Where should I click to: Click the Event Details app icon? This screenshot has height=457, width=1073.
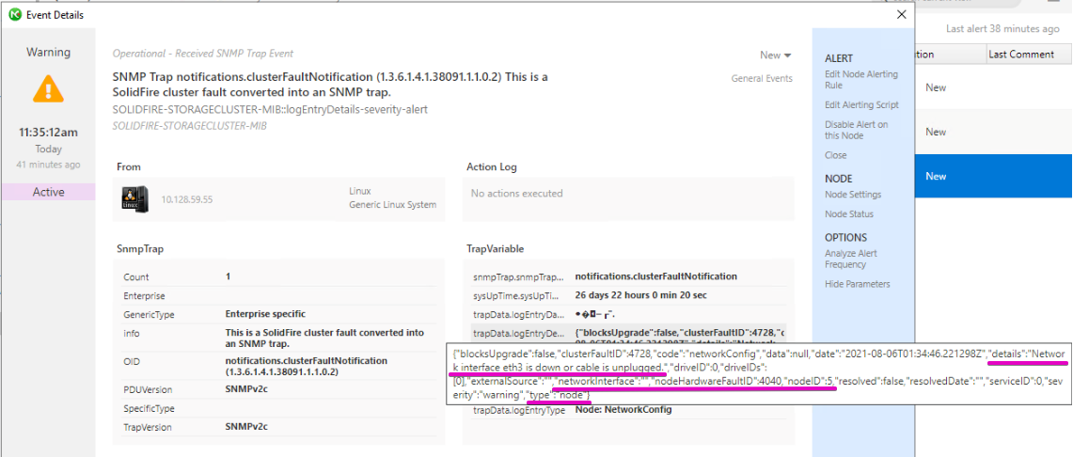[15, 14]
